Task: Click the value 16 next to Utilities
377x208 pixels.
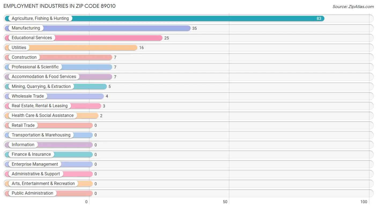Action: pos(141,48)
